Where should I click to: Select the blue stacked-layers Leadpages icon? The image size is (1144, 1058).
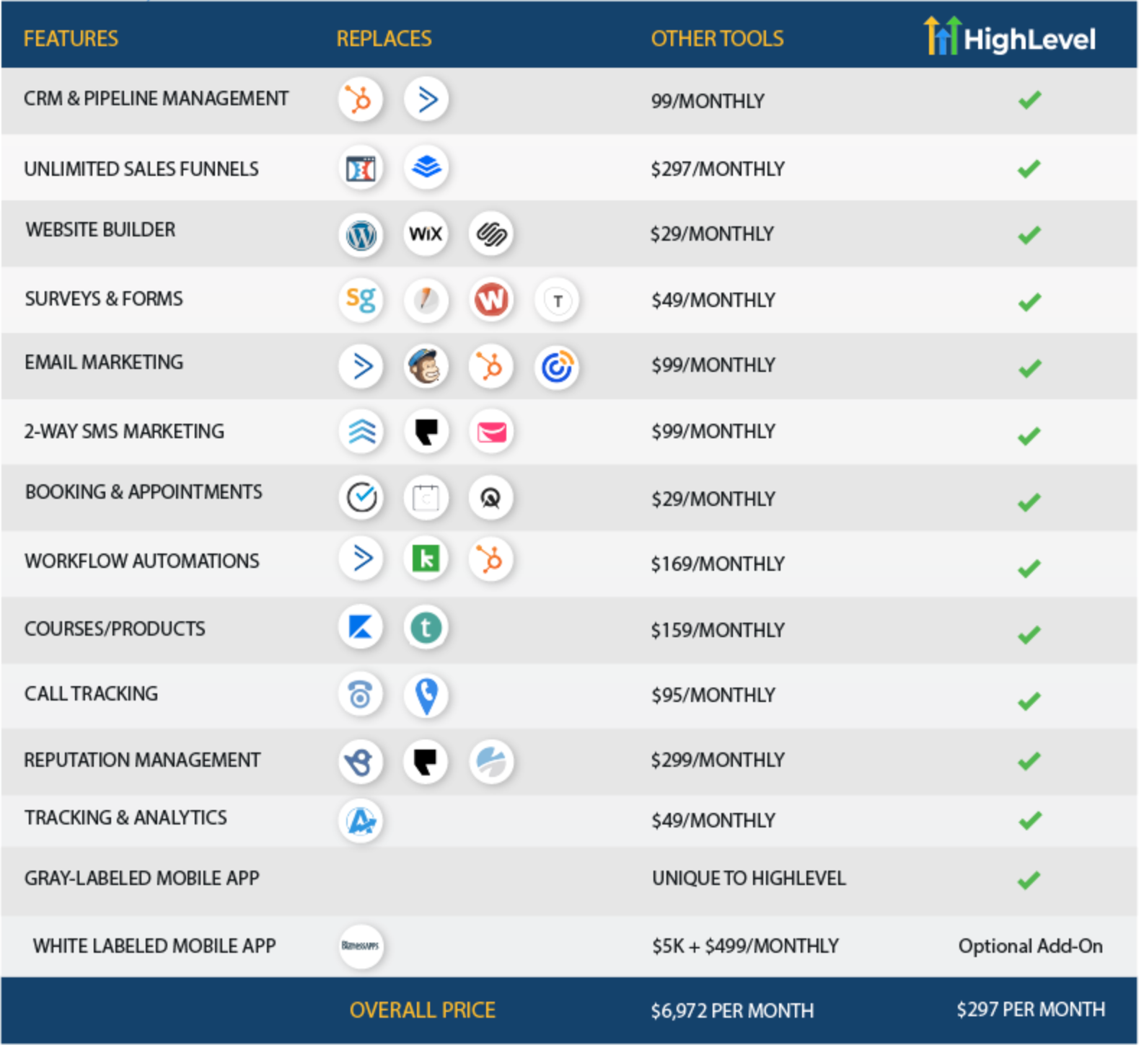[x=426, y=168]
